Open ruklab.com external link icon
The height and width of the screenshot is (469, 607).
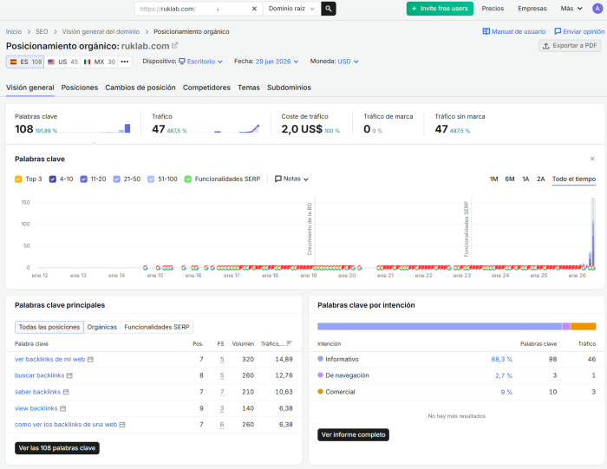click(x=174, y=46)
